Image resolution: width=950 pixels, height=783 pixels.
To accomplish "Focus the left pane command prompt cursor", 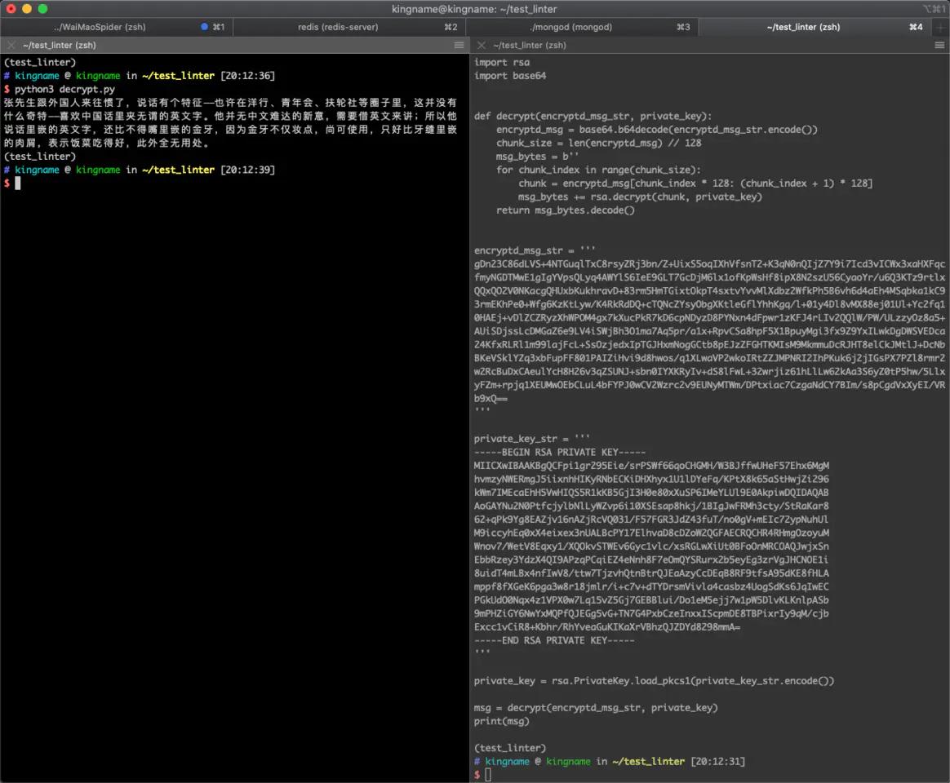I will click(x=18, y=184).
